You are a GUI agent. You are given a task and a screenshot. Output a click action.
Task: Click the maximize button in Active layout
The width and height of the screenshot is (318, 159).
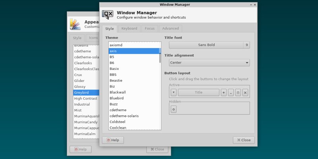point(238,93)
